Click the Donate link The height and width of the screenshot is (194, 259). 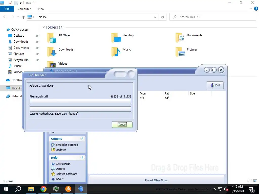click(60, 169)
